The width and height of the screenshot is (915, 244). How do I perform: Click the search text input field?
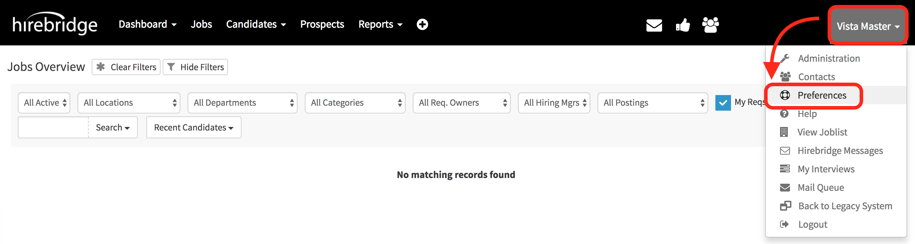[x=53, y=128]
